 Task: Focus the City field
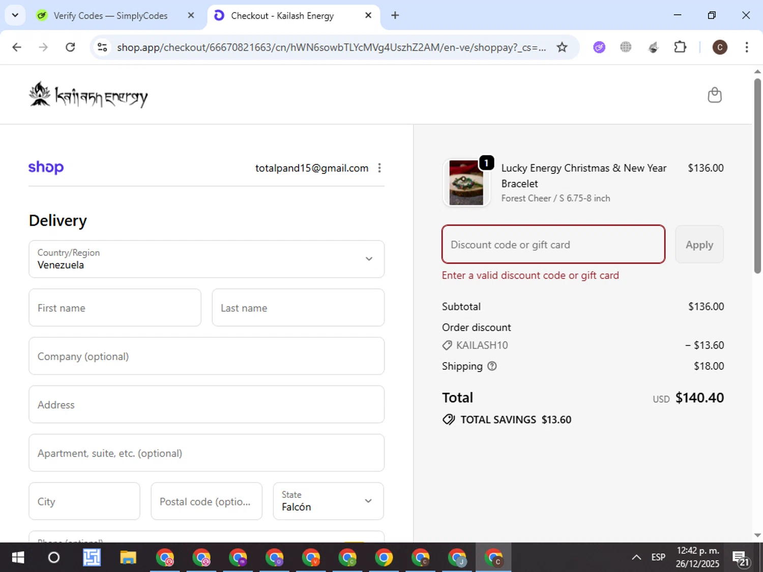(x=84, y=501)
